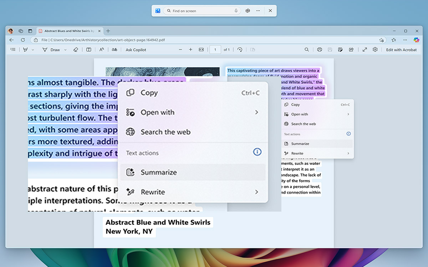
Task: Pick the Eraser tool
Action: (76, 49)
